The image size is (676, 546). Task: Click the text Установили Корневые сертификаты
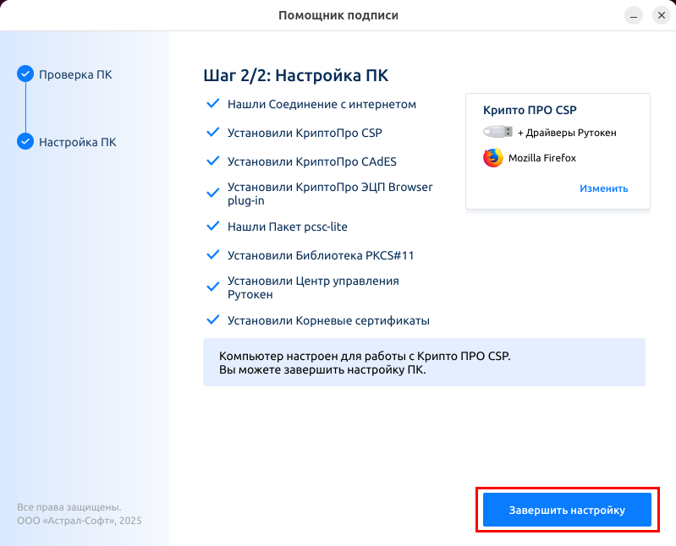point(328,320)
